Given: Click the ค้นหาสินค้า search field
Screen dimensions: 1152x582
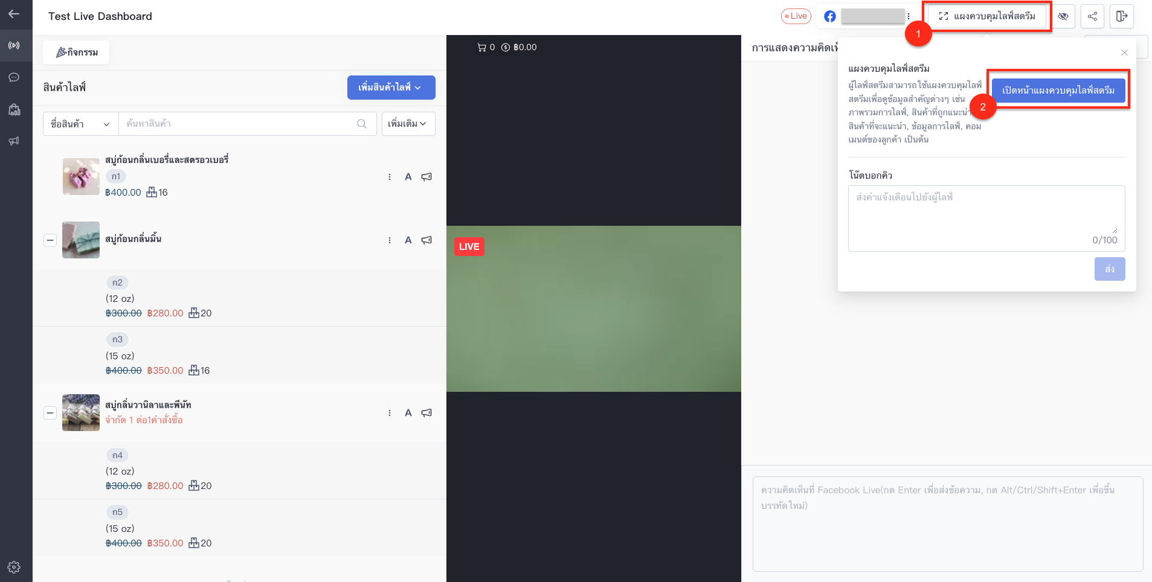Looking at the screenshot, I should tap(248, 124).
